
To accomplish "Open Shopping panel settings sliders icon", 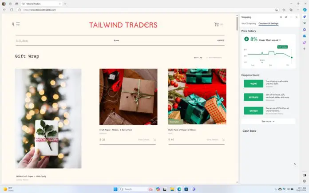I will click(286, 17).
